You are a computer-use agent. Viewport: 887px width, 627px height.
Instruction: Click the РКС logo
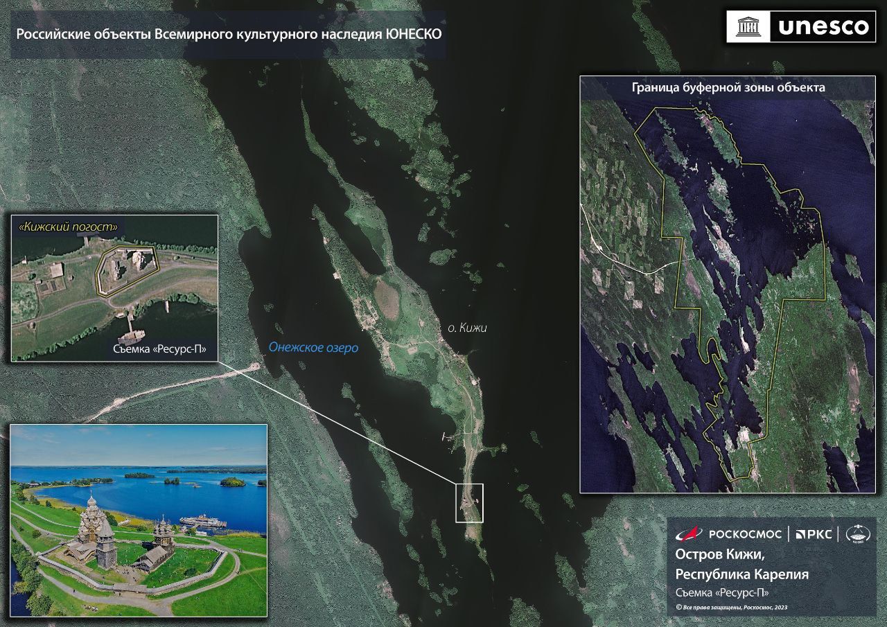pyautogui.click(x=813, y=533)
